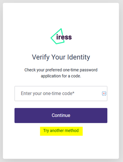
Task: Click the dark 'iress' wordmark text
Action: click(x=64, y=37)
